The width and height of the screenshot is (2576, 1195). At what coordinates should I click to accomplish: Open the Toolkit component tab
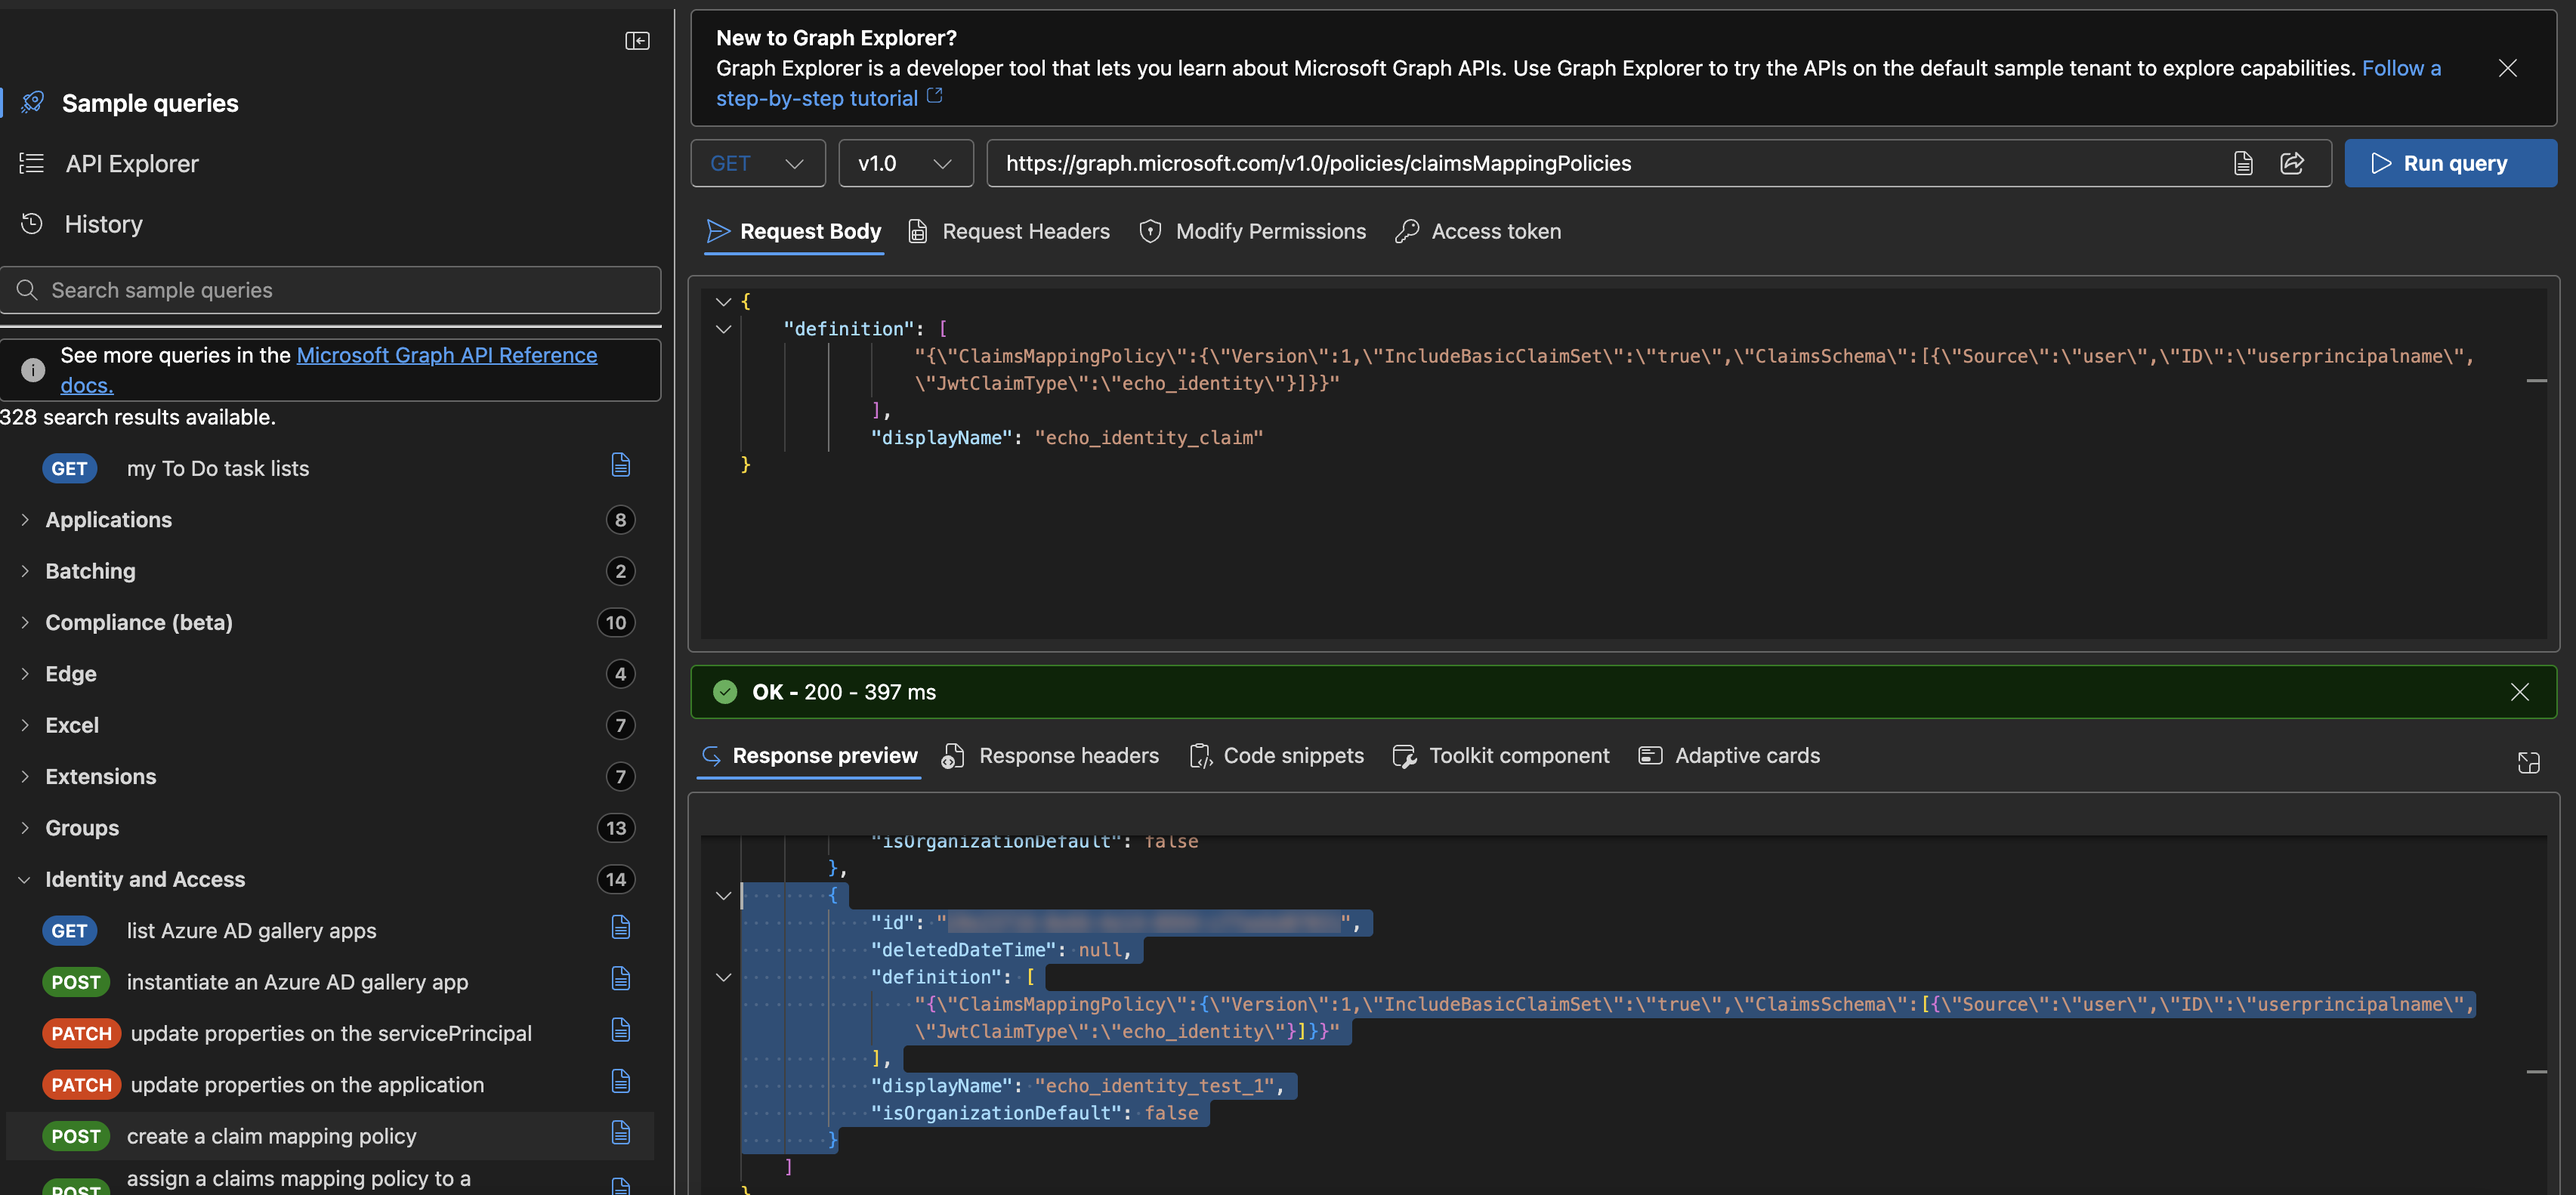[x=1501, y=756]
